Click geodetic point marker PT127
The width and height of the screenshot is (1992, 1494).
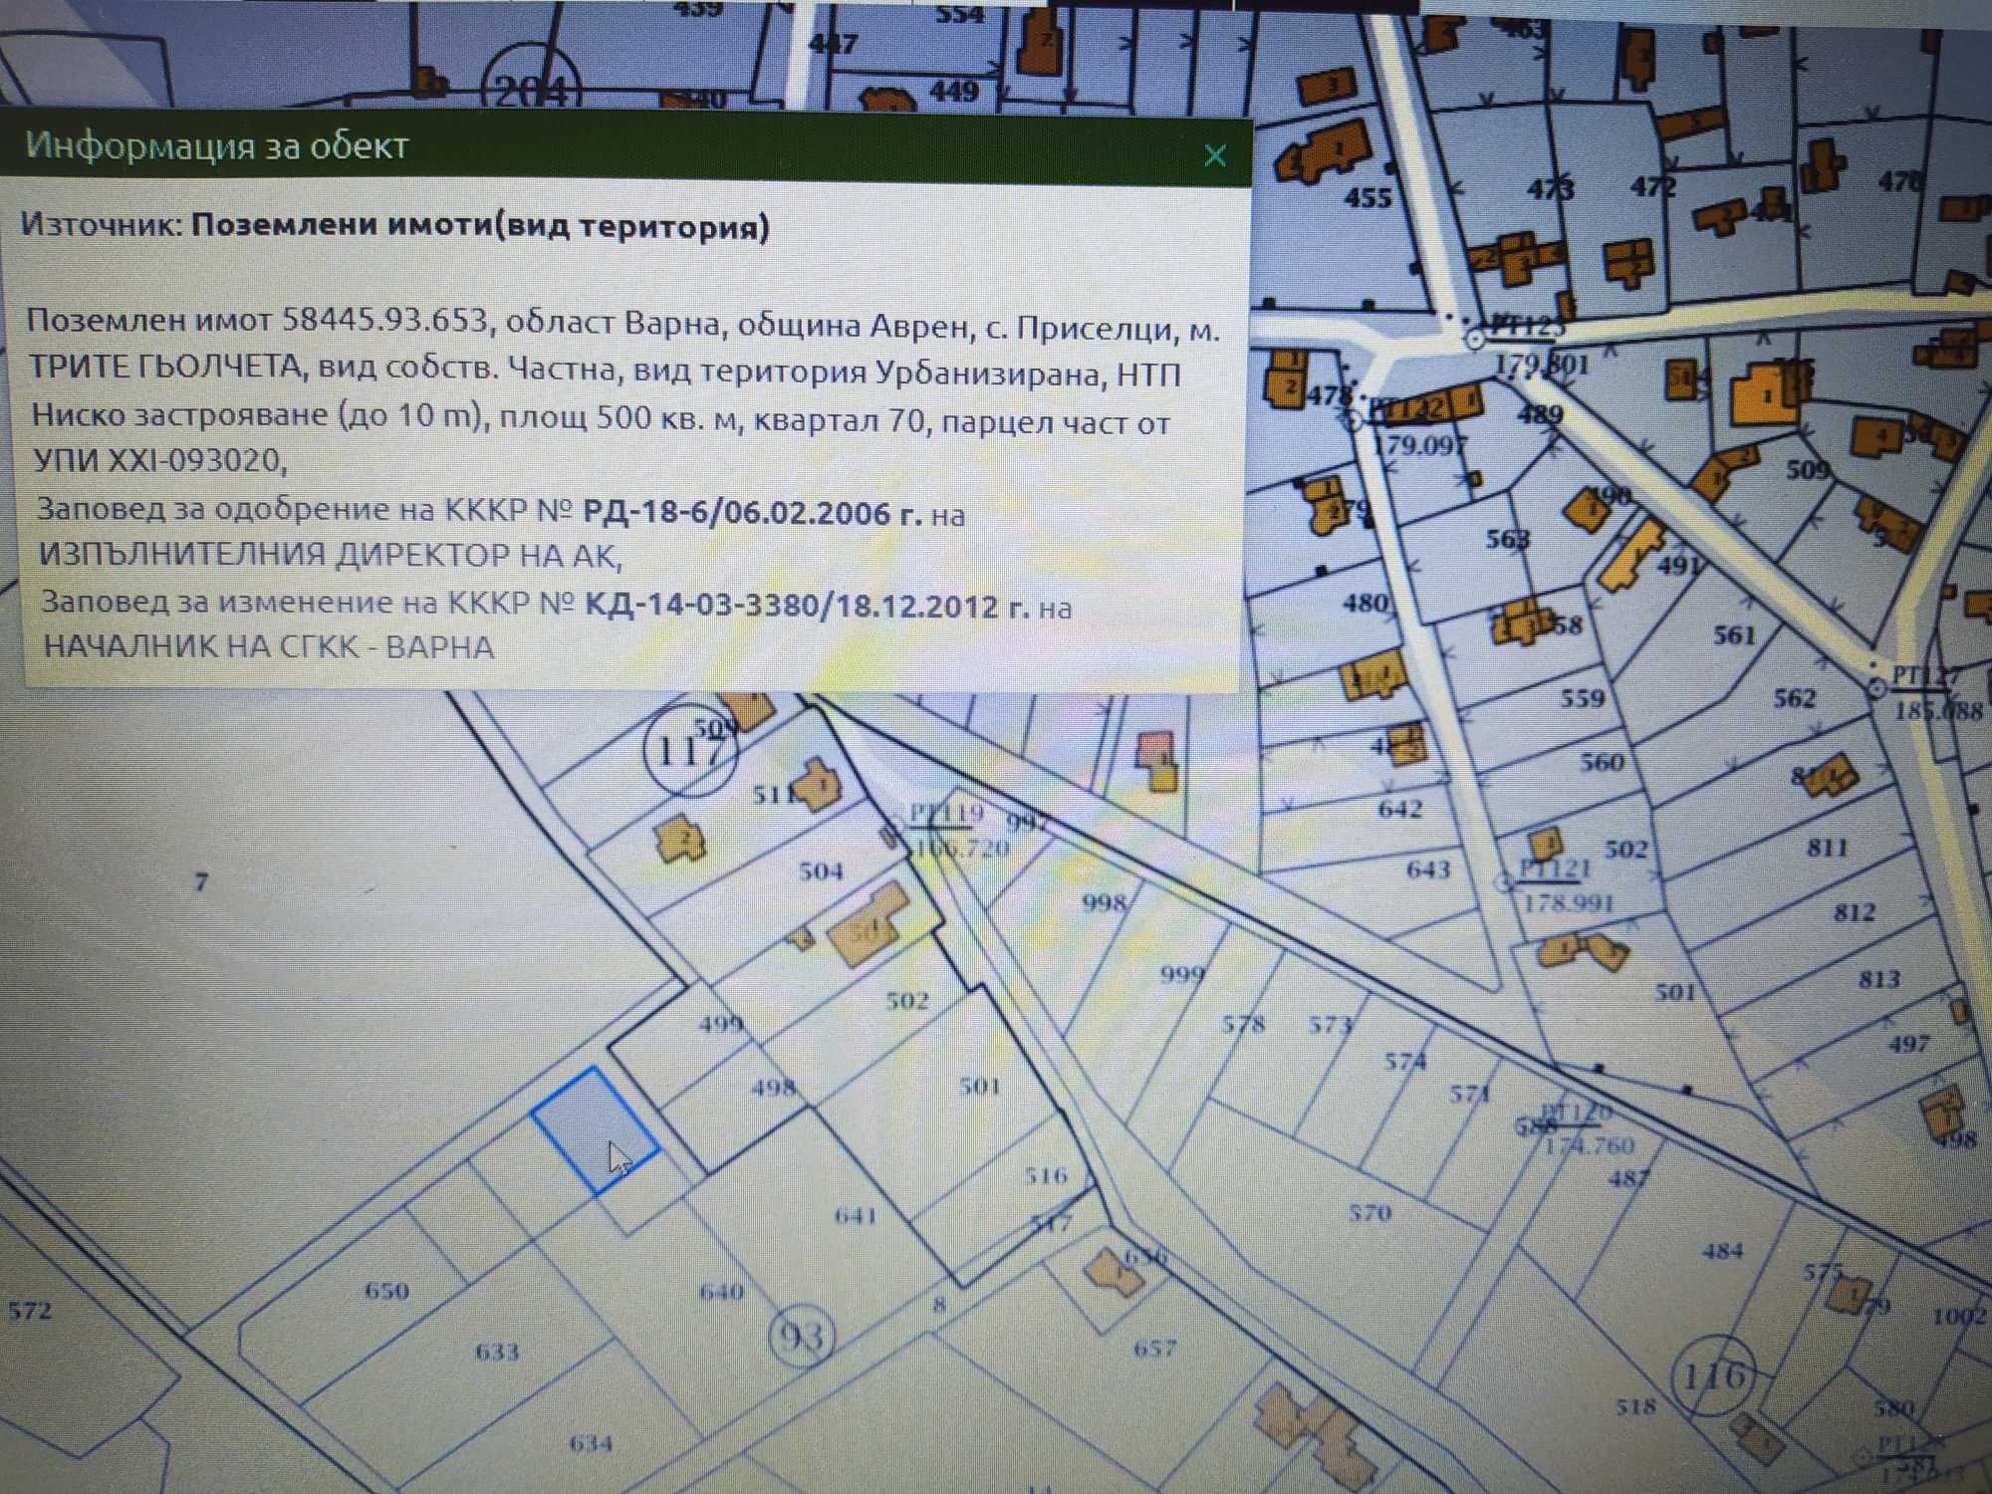(1875, 687)
